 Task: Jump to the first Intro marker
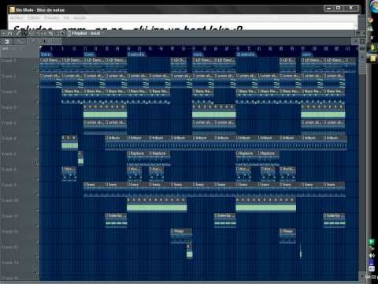pos(46,54)
